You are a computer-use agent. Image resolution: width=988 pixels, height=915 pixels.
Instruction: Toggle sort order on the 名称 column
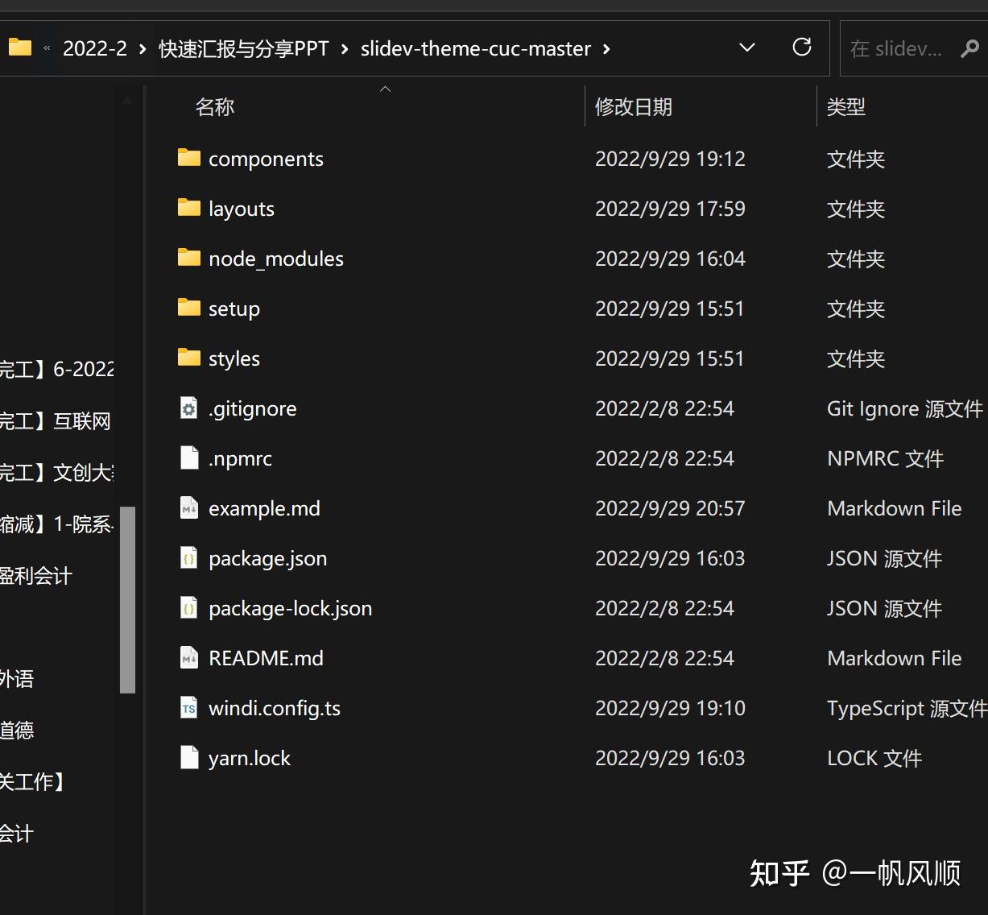[215, 106]
